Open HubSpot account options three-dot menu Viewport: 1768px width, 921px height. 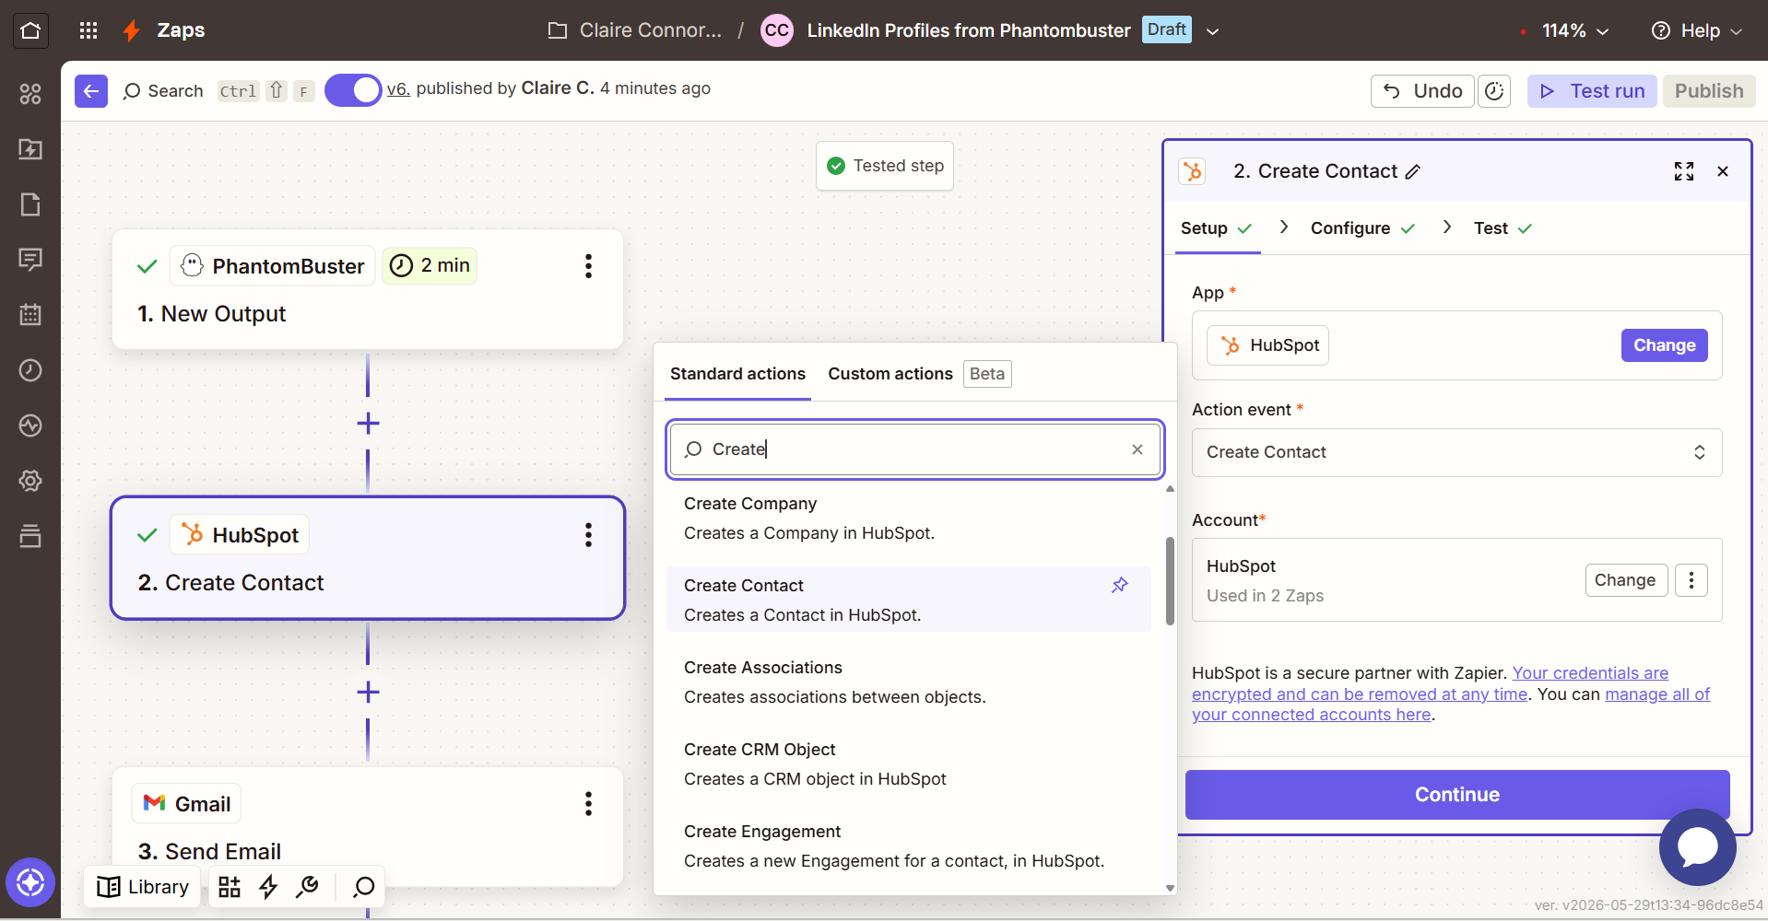click(x=1691, y=580)
